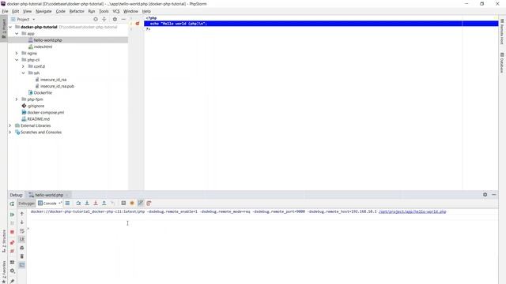
Task: Click the console Print icon
Action: [x=22, y=248]
